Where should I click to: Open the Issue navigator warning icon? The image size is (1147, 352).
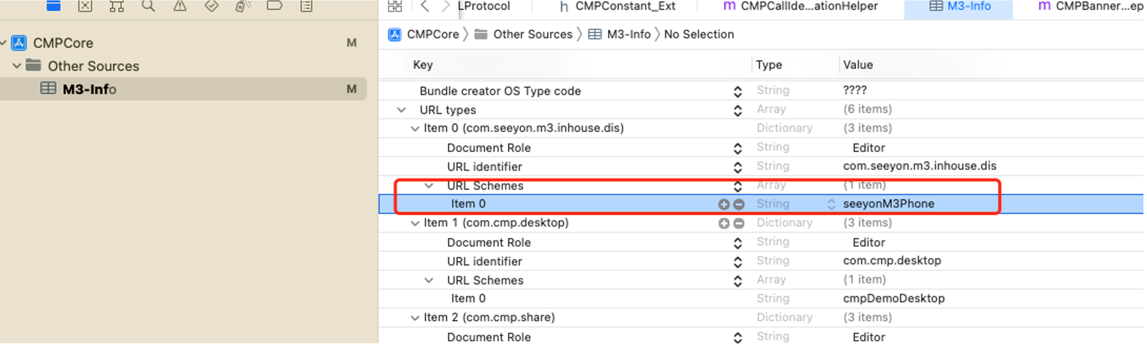coord(180,6)
